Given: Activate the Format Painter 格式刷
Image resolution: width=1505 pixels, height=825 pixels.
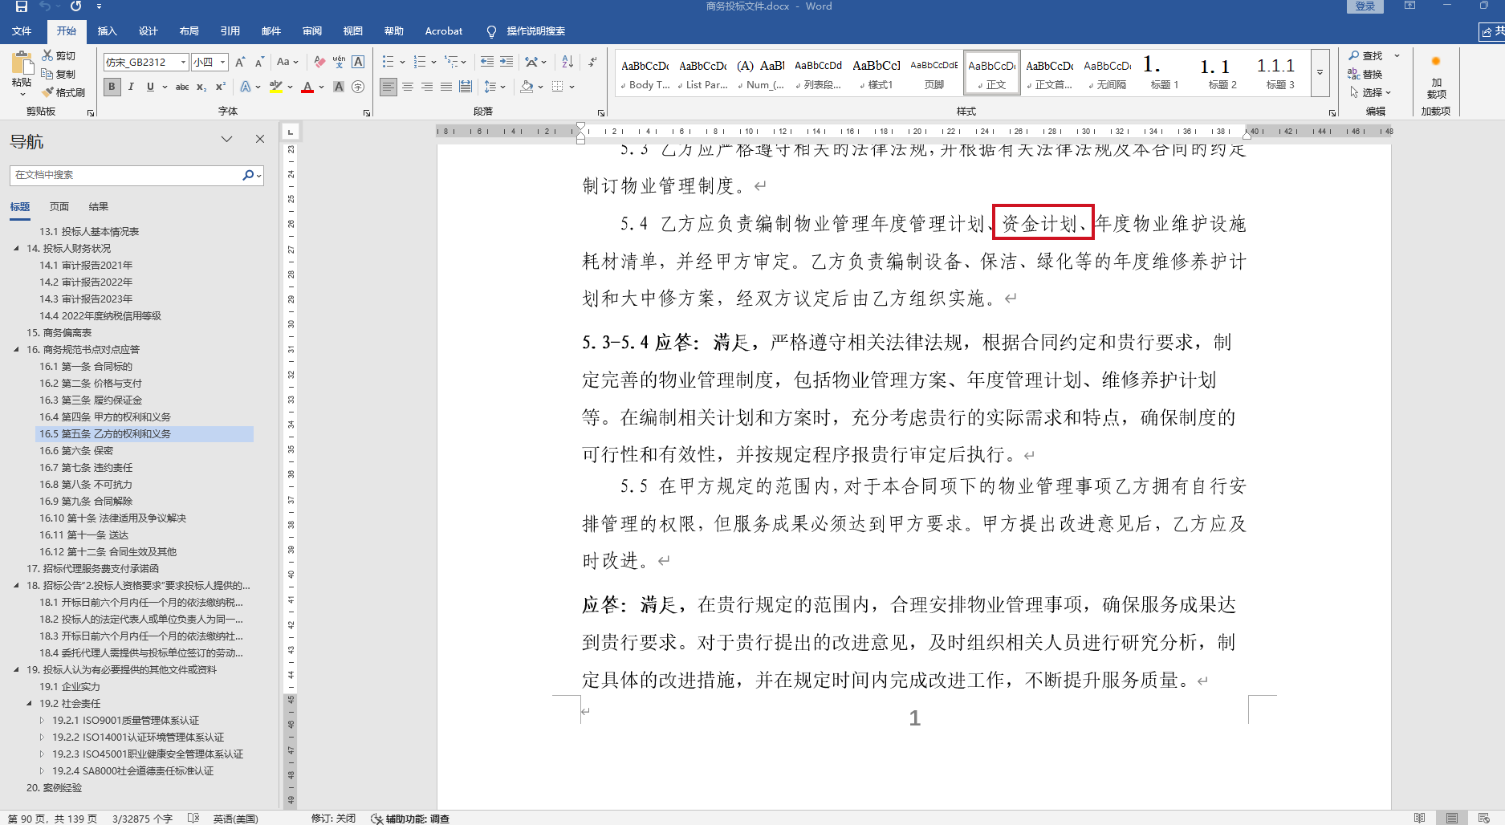Looking at the screenshot, I should coord(63,92).
